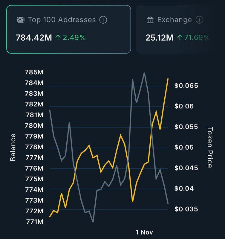The height and width of the screenshot is (239, 225).
Task: Click the Token Price axis title
Action: click(210, 147)
